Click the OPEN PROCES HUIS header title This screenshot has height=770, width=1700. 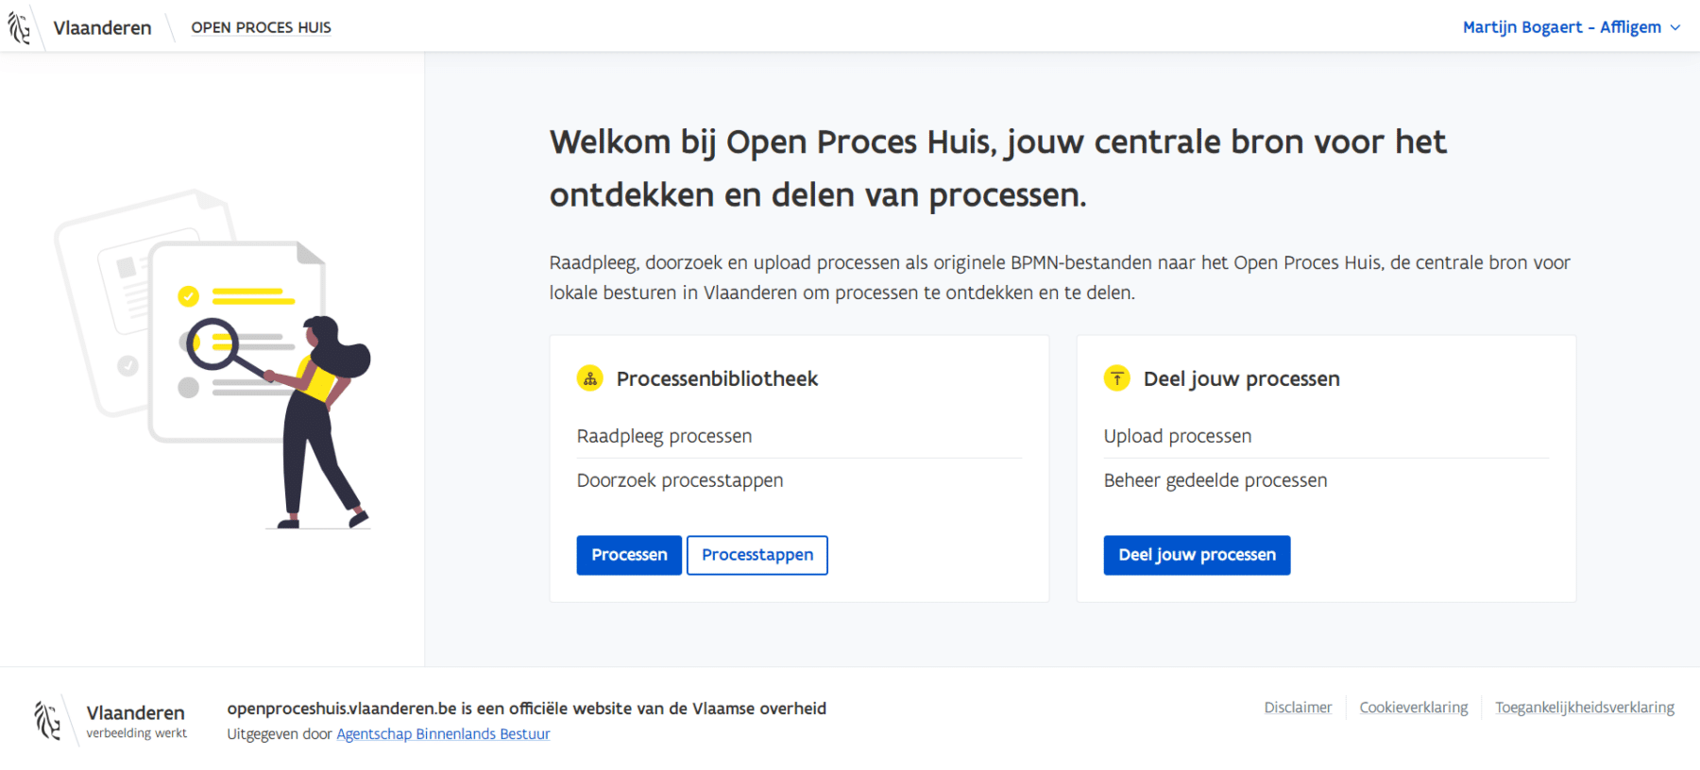tap(261, 27)
